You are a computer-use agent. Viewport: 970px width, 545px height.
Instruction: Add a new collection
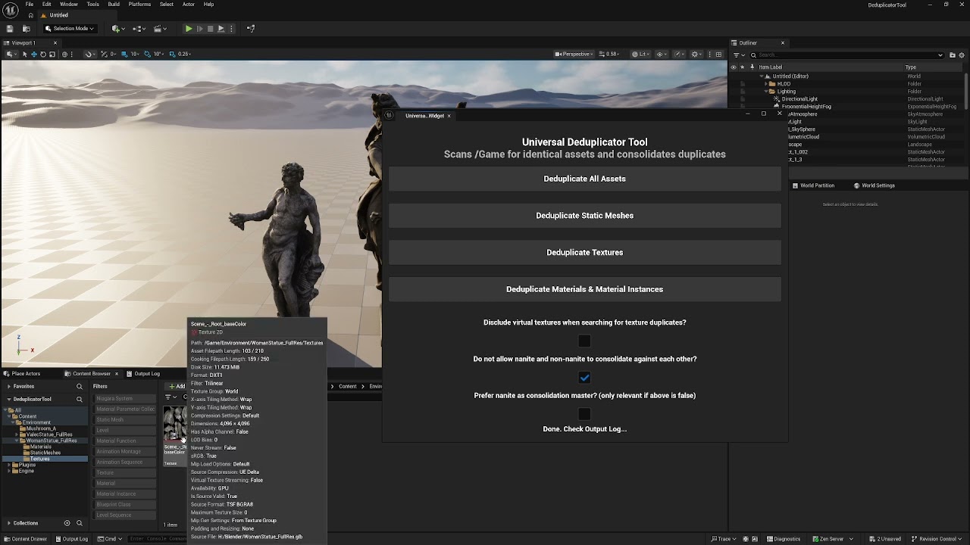pos(67,523)
